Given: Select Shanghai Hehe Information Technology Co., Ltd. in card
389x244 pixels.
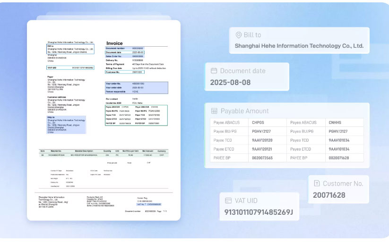Looking at the screenshot, I should (x=299, y=46).
